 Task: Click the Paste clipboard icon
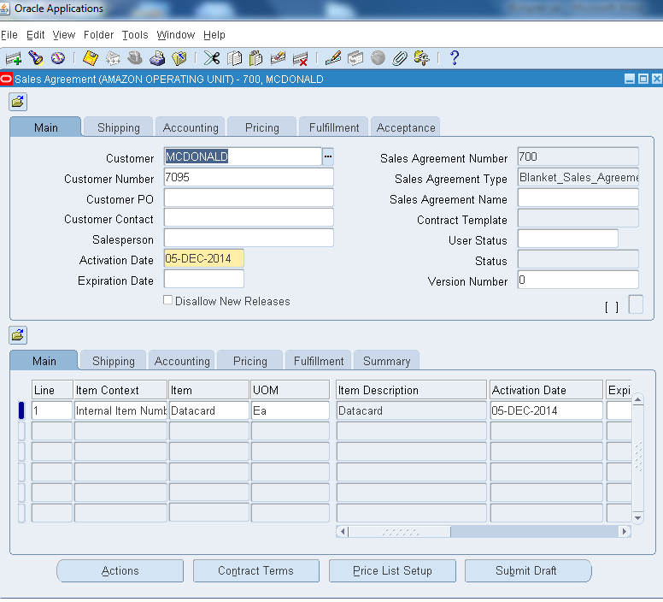(255, 58)
